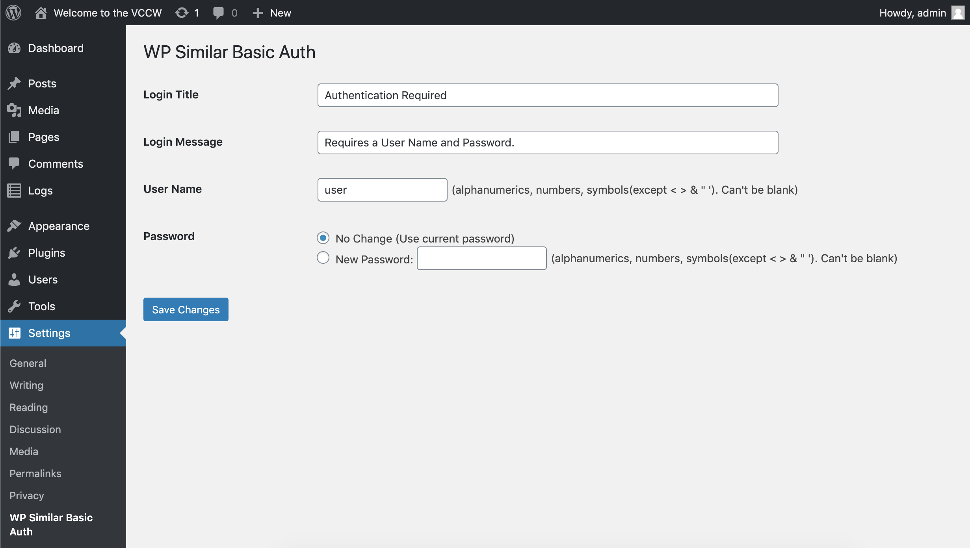This screenshot has width=970, height=548.
Task: Click Save Changes button
Action: pyautogui.click(x=186, y=309)
